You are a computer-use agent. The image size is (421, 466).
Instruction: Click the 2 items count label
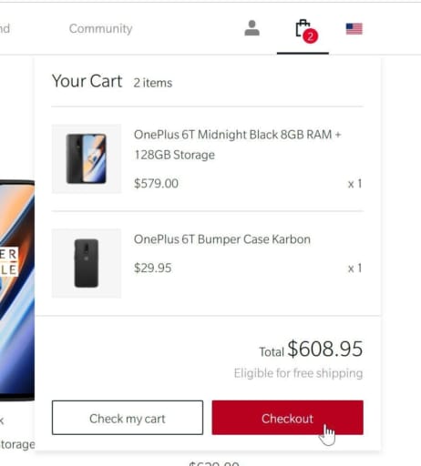(x=153, y=83)
